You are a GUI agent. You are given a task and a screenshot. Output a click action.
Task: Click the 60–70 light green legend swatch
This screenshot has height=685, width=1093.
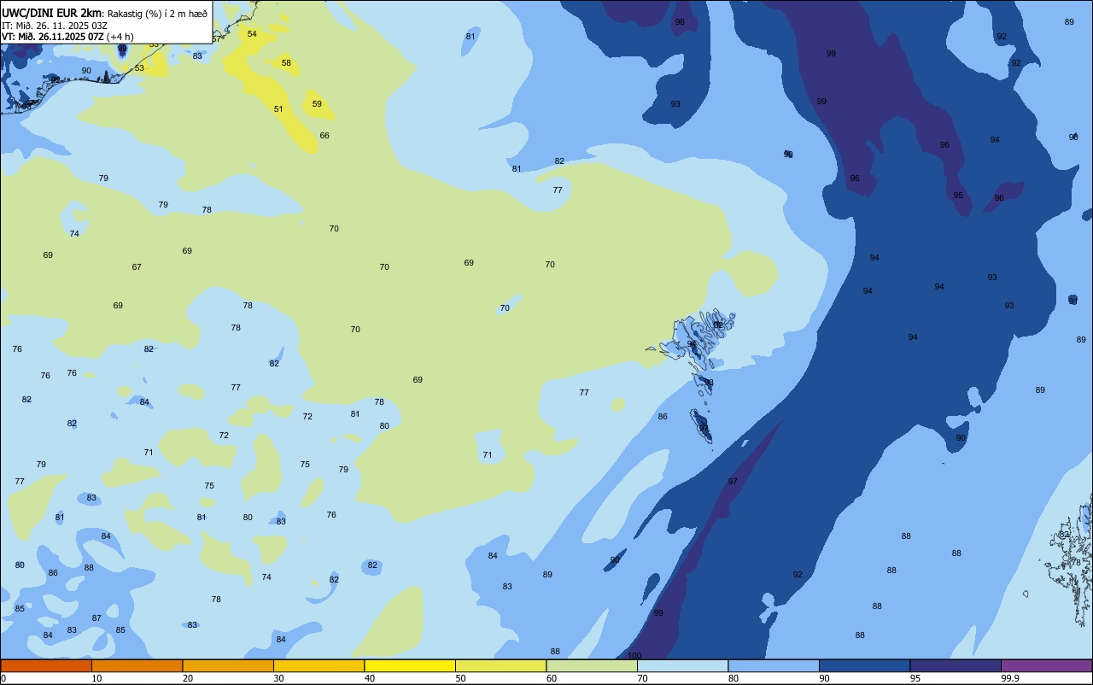[x=592, y=665]
